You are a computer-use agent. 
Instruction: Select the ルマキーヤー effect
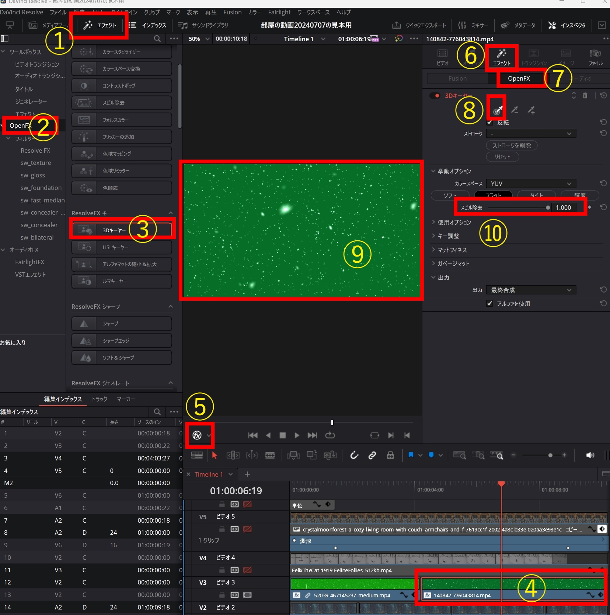coord(122,281)
